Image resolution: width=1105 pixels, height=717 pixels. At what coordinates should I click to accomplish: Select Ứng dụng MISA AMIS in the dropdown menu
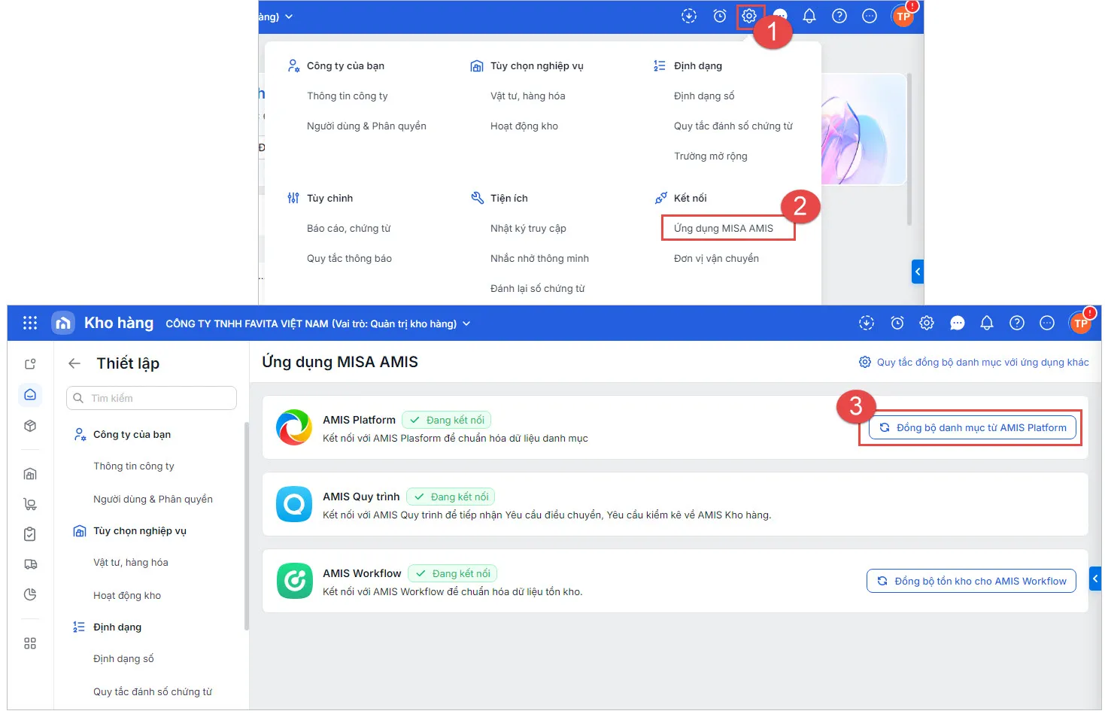click(724, 228)
